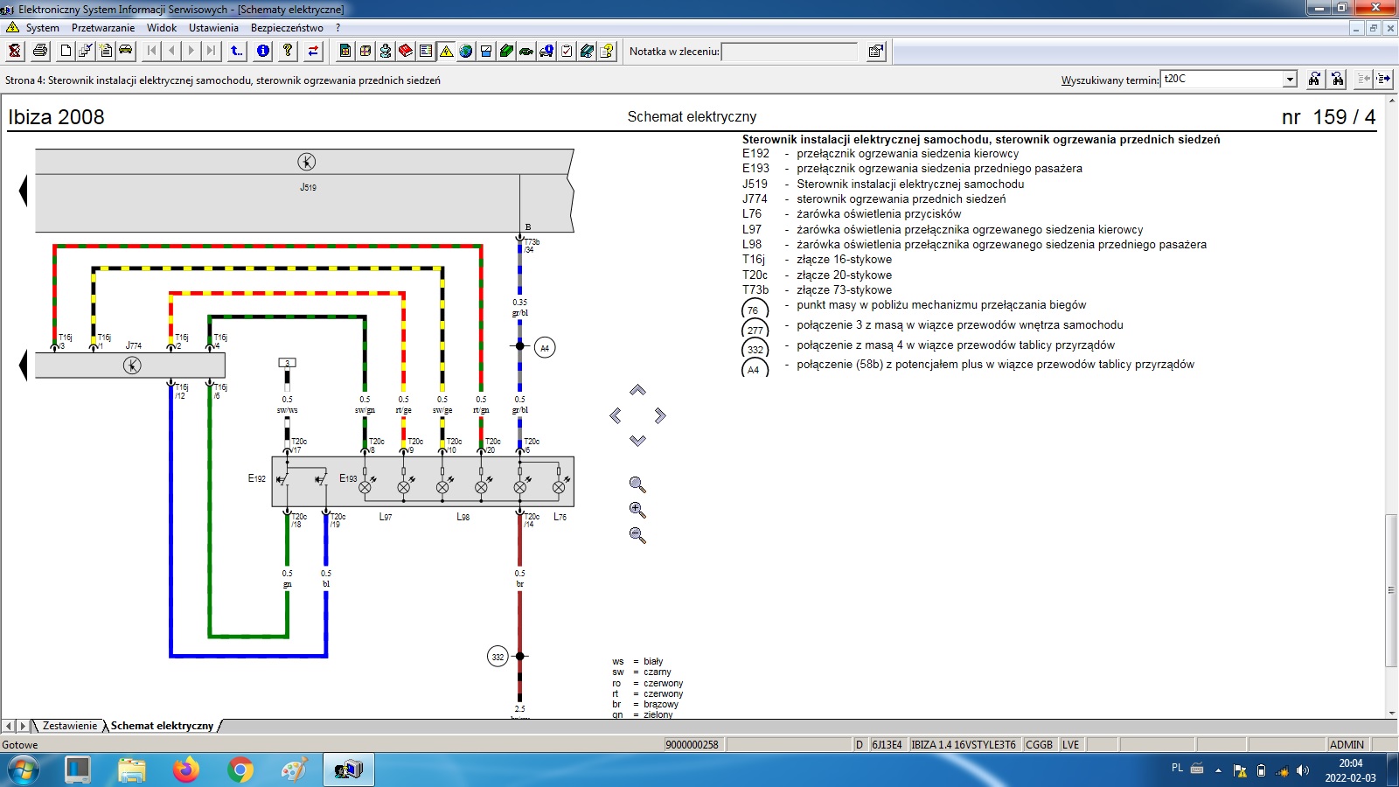Go to the previous page using the toolbar arrow
This screenshot has width=1399, height=787.
(171, 51)
